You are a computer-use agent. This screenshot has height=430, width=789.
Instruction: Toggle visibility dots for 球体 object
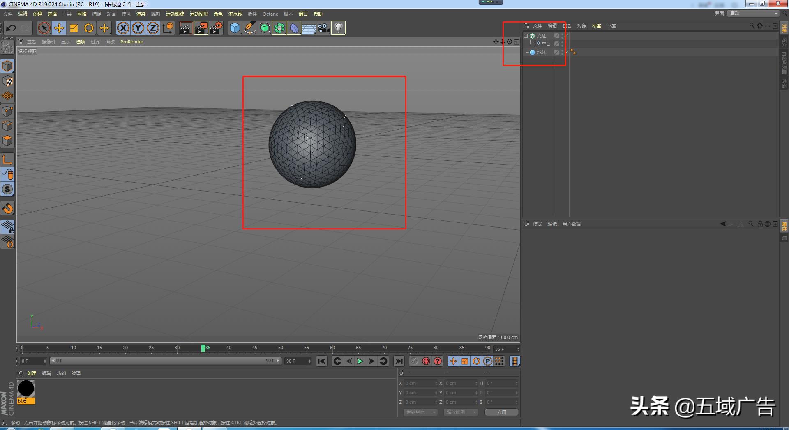(x=563, y=52)
